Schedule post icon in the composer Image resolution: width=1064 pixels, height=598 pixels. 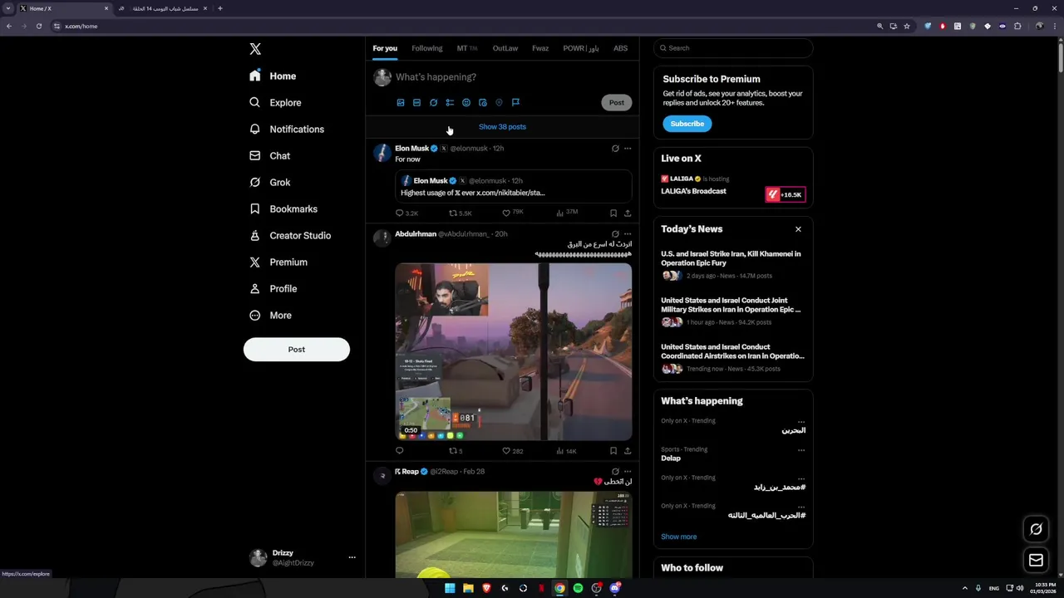coord(483,103)
